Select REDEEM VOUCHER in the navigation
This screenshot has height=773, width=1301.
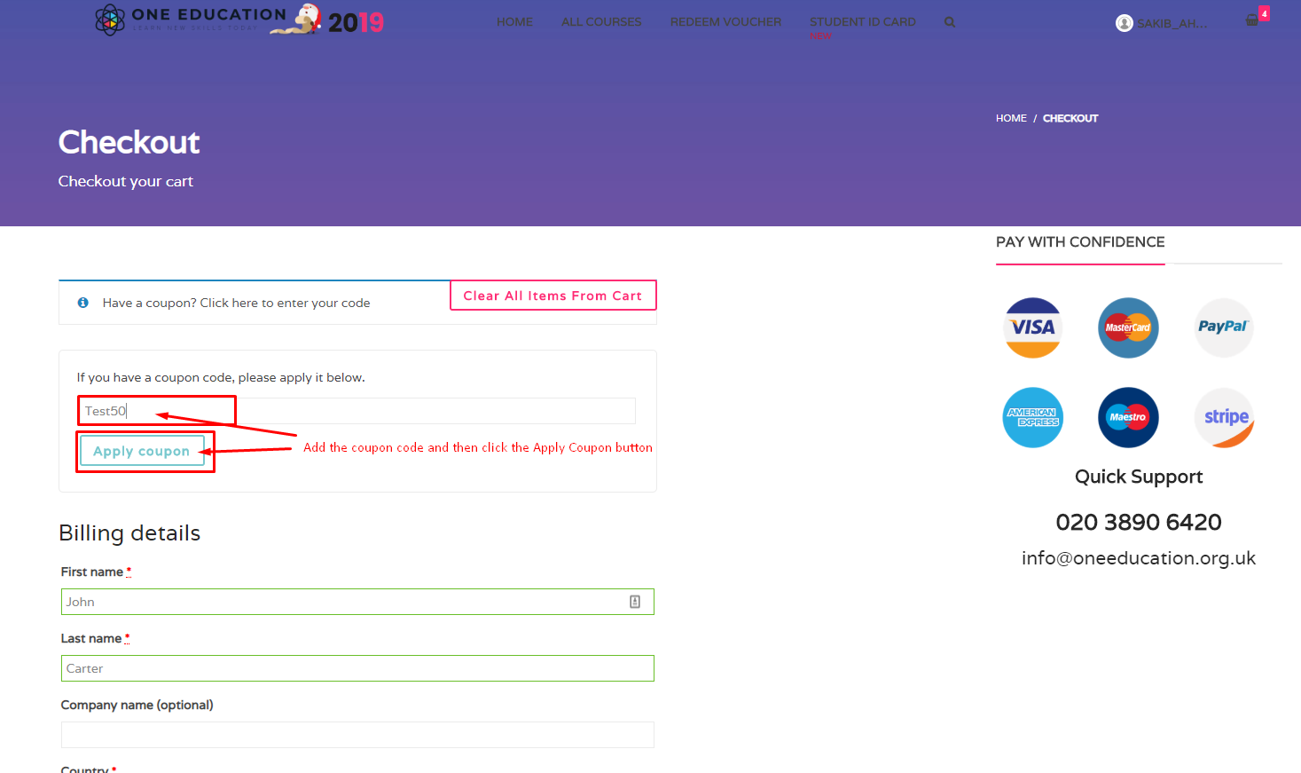725,21
